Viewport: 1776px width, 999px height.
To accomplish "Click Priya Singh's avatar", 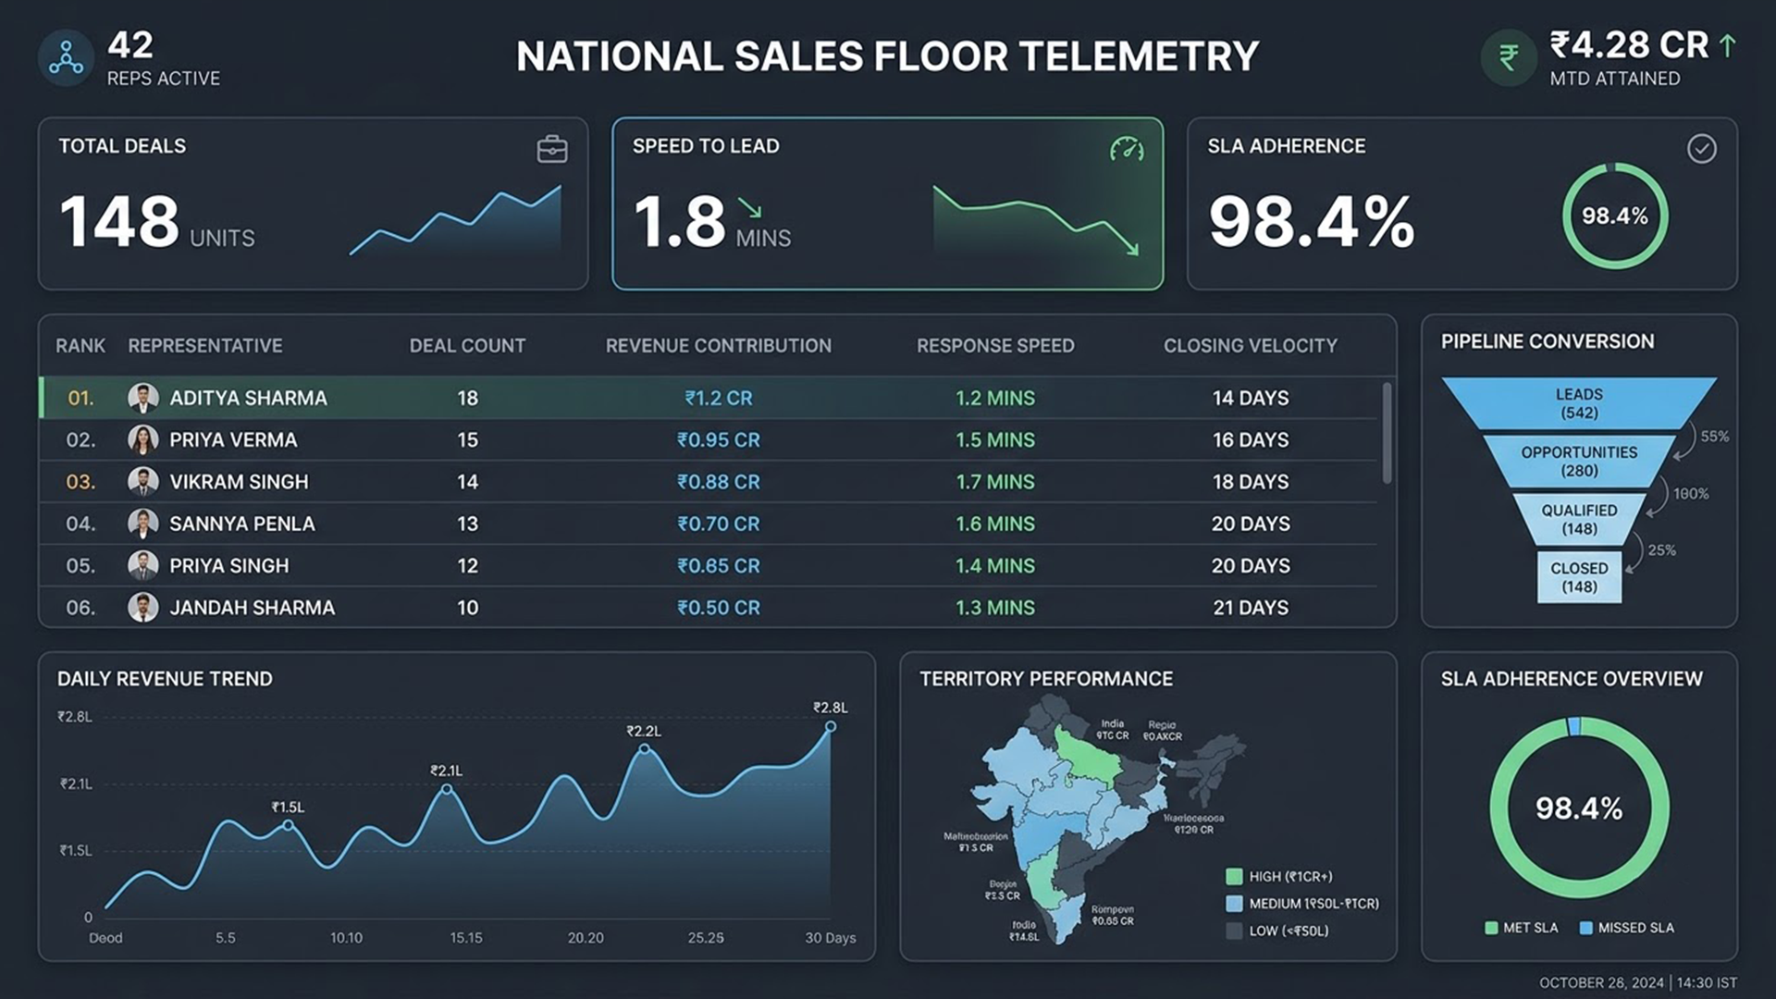I will (x=142, y=565).
